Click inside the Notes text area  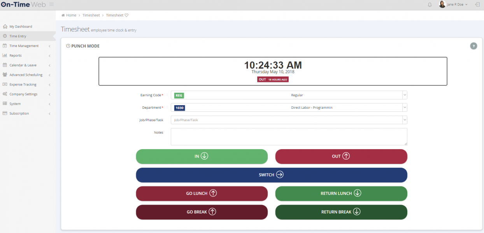coord(289,137)
